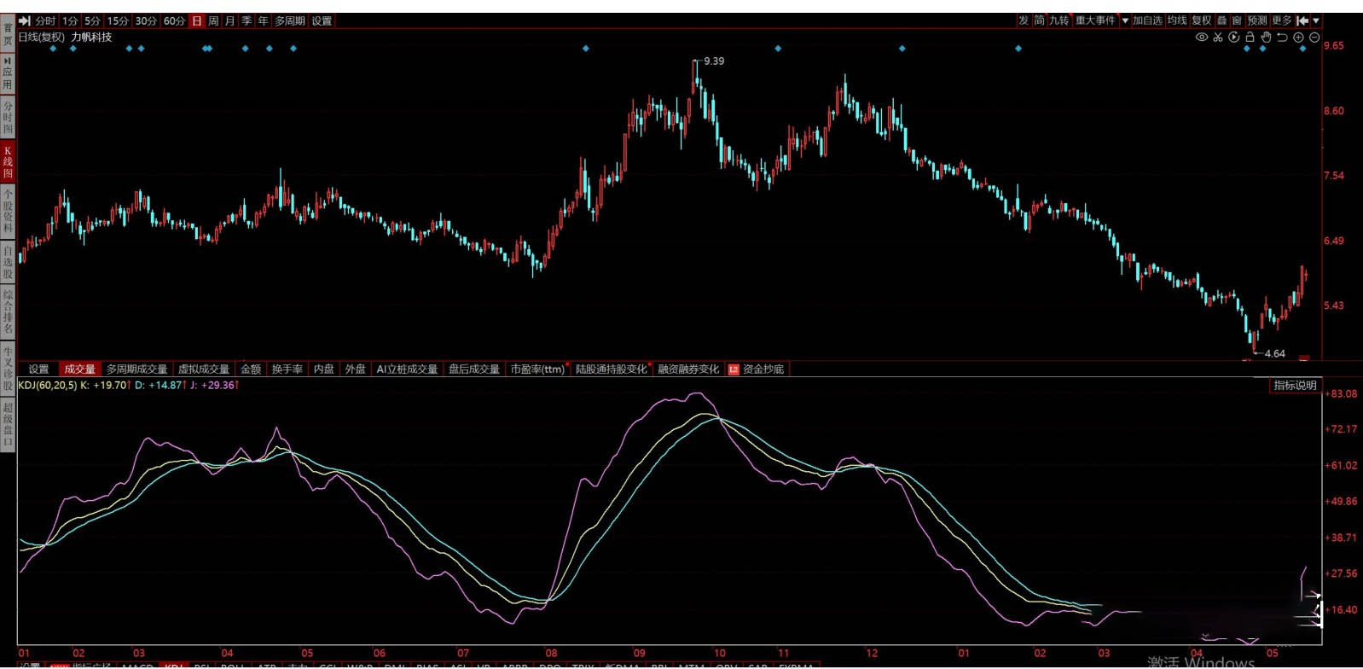Click the replay playback circle icon
1363x669 pixels.
pos(1233,38)
